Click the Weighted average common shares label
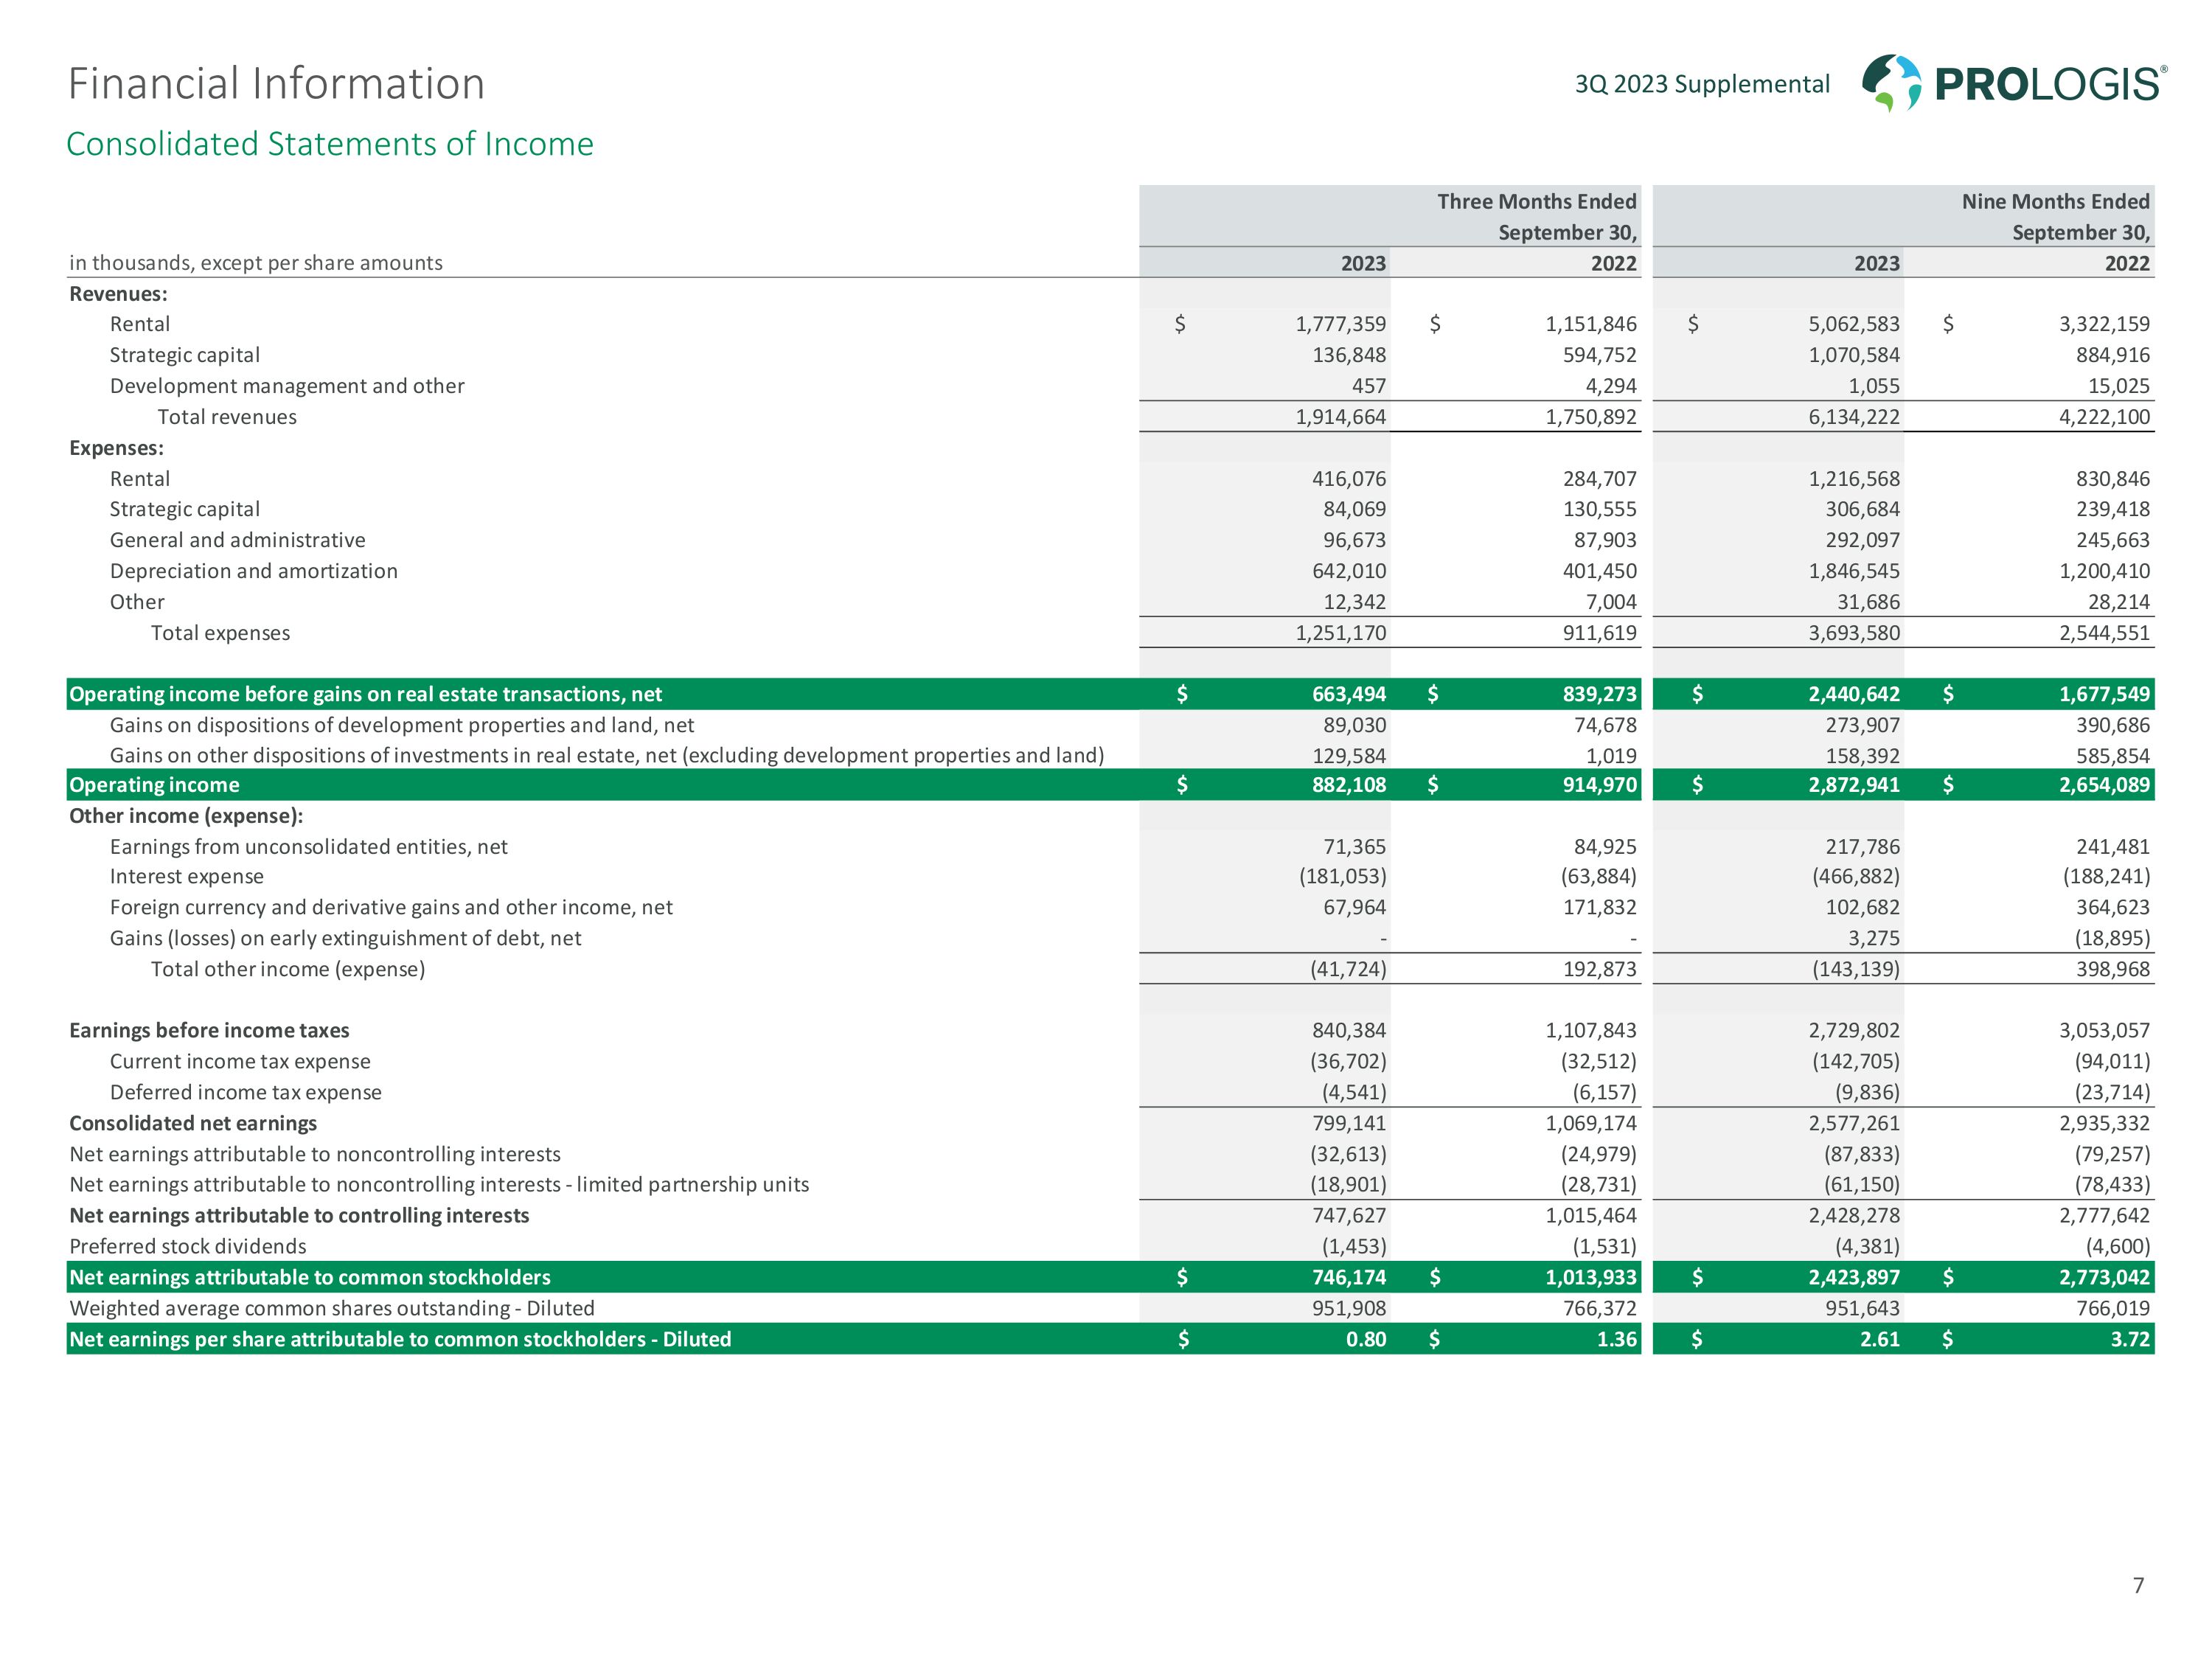Viewport: 2212px width, 1659px height. coord(332,1309)
